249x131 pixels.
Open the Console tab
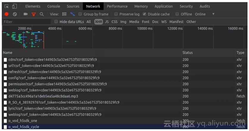pos(54,6)
